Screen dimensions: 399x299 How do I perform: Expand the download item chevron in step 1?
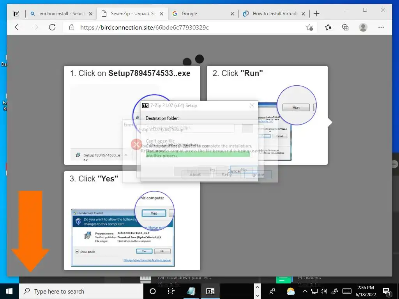[x=126, y=155]
